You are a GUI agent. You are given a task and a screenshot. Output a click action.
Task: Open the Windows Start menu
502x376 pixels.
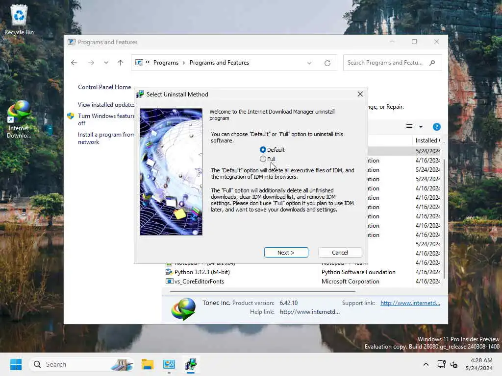[x=16, y=364]
